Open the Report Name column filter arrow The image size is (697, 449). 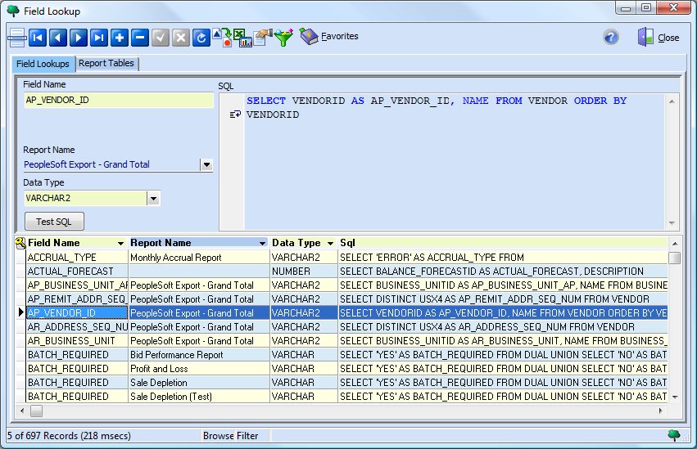click(x=263, y=244)
